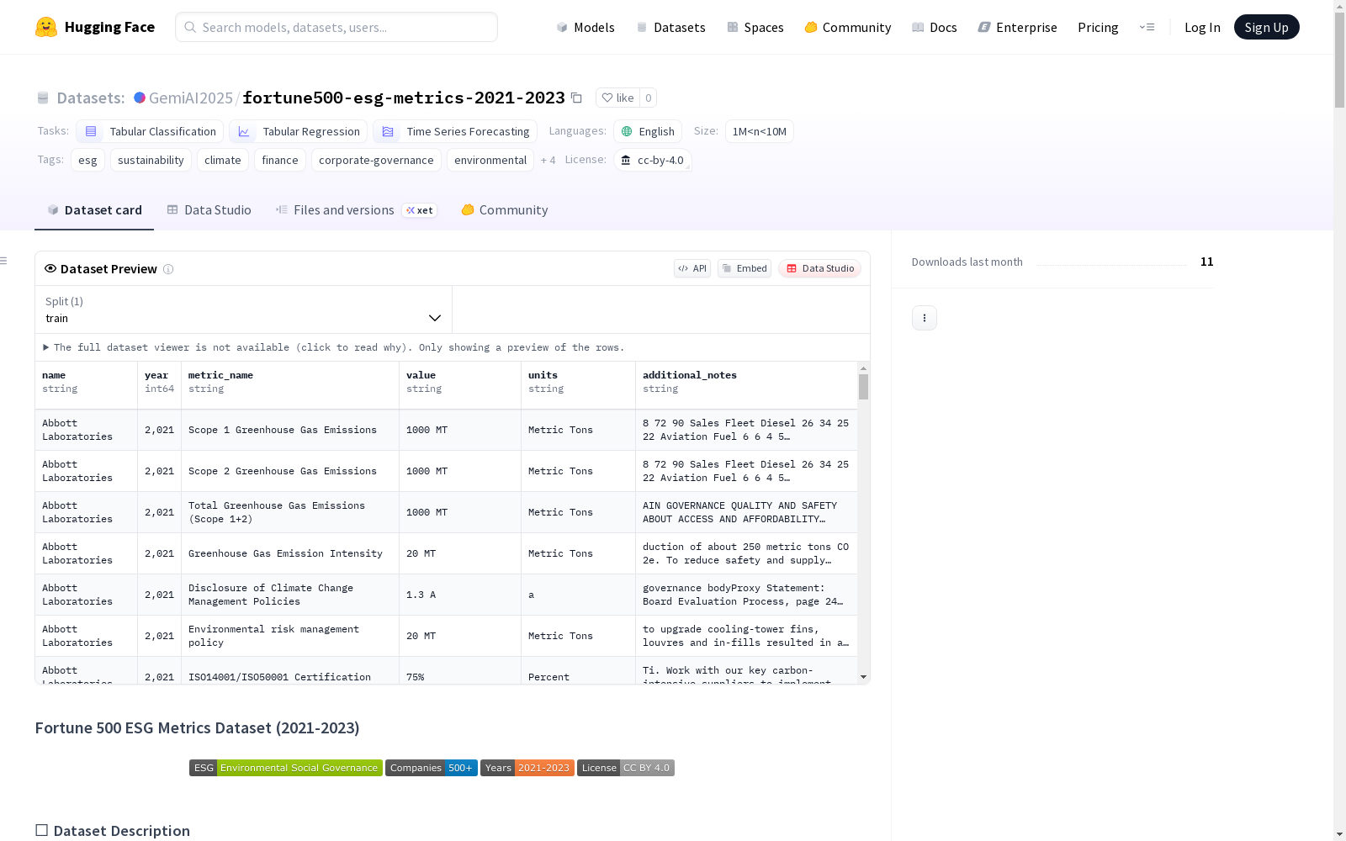Focus the search models, datasets, users field
The image size is (1346, 841).
[336, 27]
